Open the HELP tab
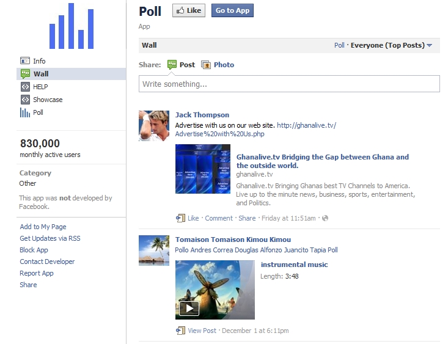 (x=40, y=87)
